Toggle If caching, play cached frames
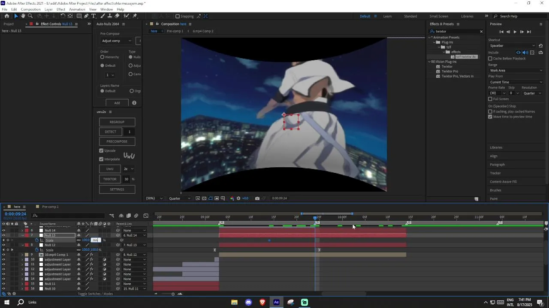Screen dimensions: 549x308 click(x=490, y=112)
